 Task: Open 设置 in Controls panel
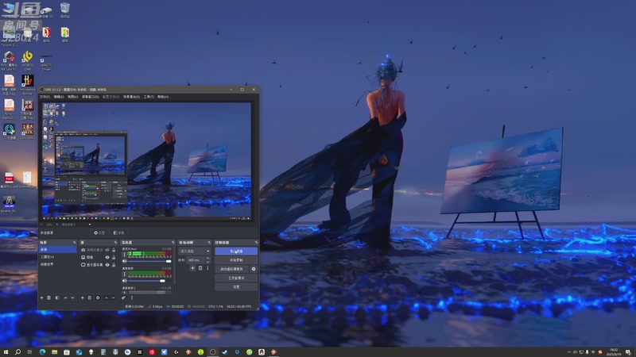click(x=236, y=287)
